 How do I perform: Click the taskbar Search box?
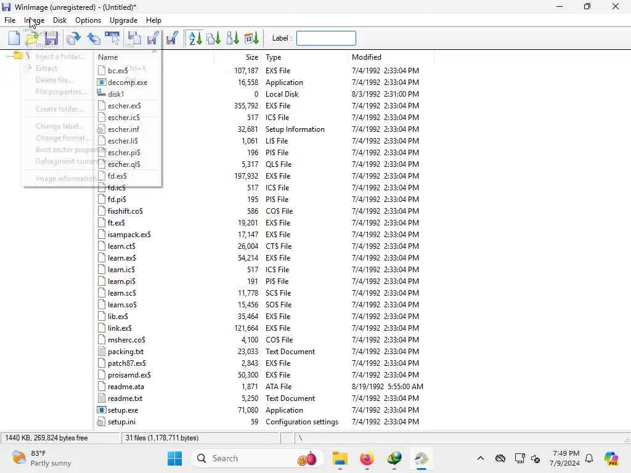[257, 458]
